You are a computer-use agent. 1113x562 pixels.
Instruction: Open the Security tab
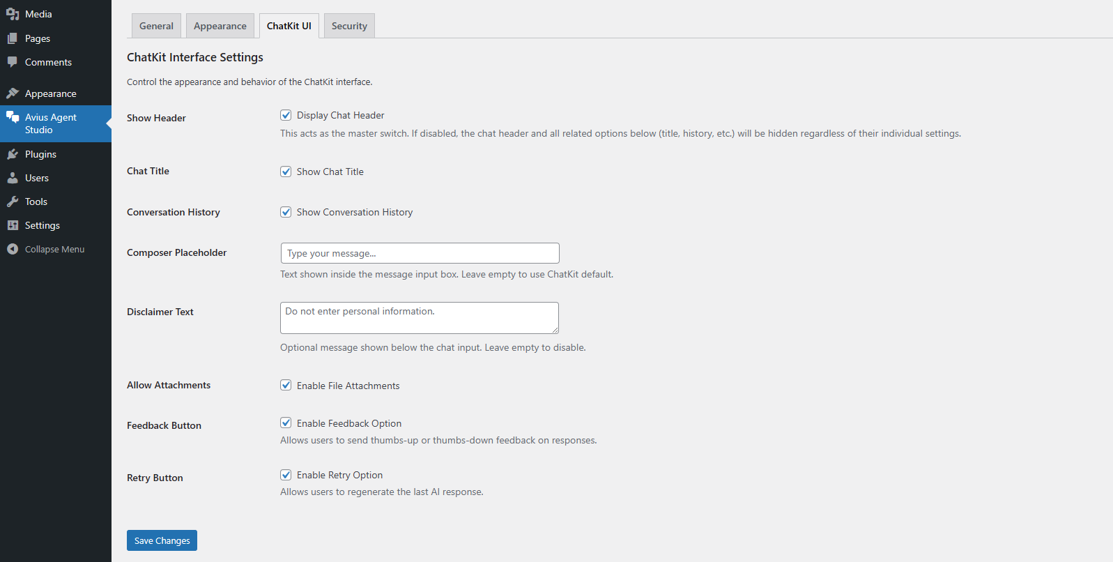tap(349, 26)
